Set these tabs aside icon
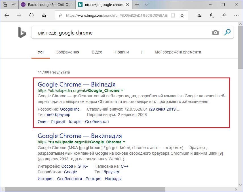Image resolution: width=243 pixels, height=192 pixels. click(x=14, y=5)
